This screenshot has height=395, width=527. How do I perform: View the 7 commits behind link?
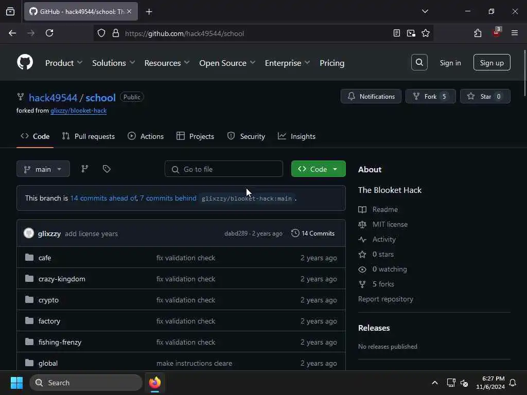pos(168,198)
